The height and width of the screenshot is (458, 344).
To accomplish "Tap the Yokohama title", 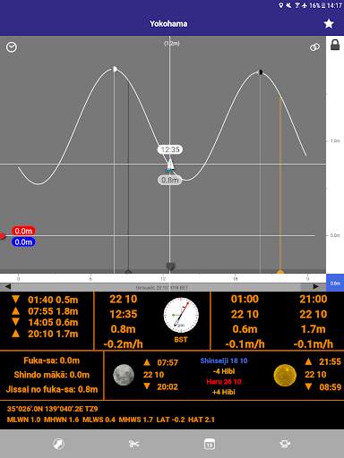I will tap(168, 23).
